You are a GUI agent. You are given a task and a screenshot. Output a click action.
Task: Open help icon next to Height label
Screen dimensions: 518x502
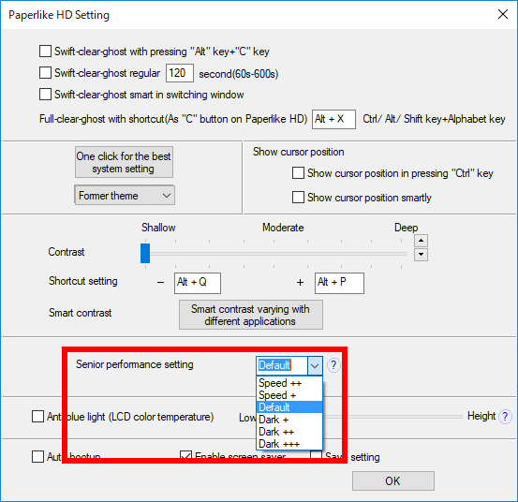pos(505,417)
